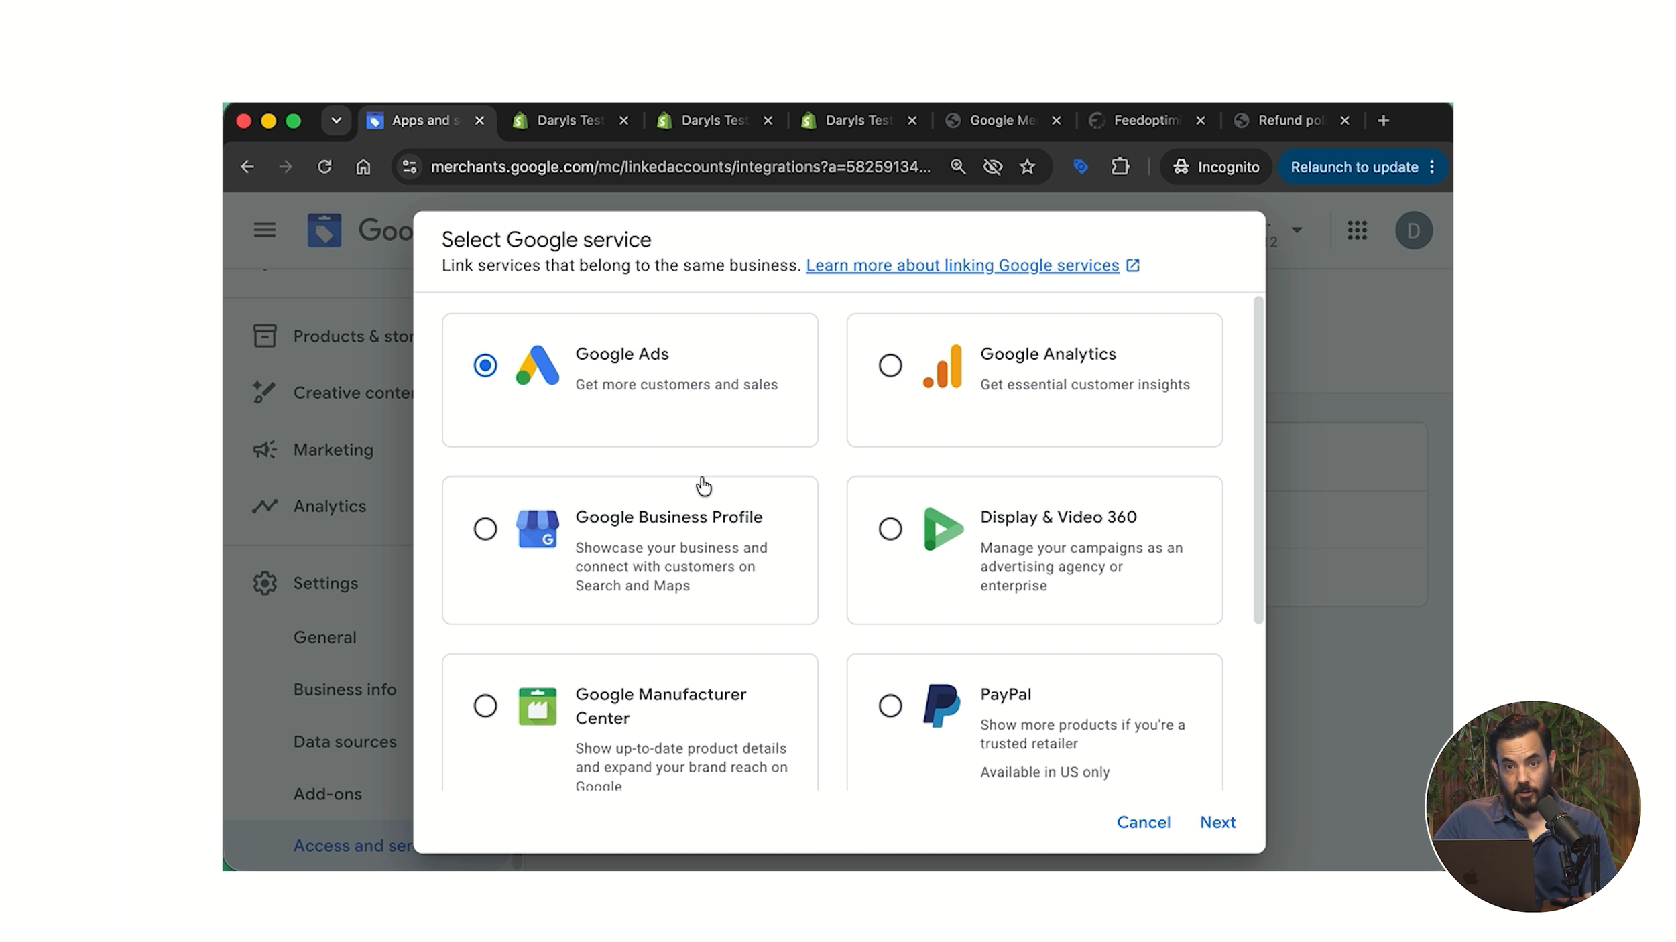Image resolution: width=1676 pixels, height=942 pixels.
Task: Click the Google Manufacturer Center icon
Action: 537,705
